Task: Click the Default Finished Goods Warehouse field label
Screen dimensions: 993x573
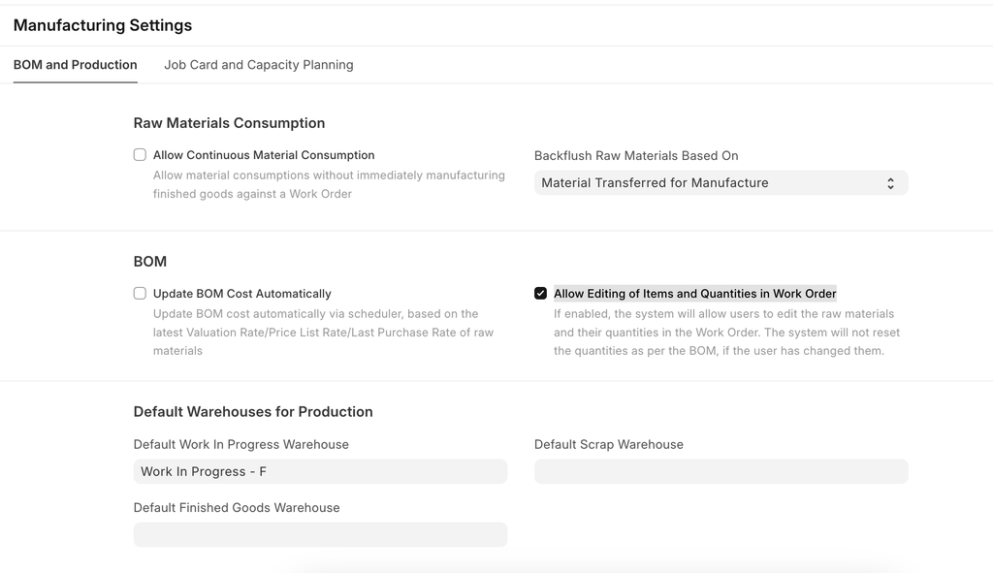Action: click(237, 508)
